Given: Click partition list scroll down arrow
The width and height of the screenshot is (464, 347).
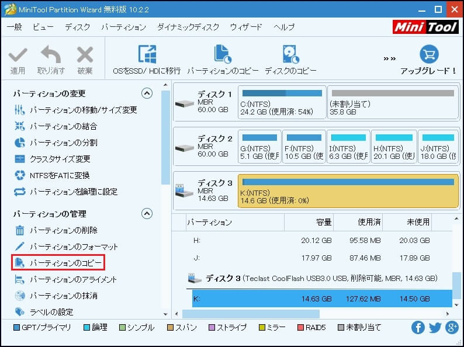Looking at the screenshot, I should click(x=456, y=305).
